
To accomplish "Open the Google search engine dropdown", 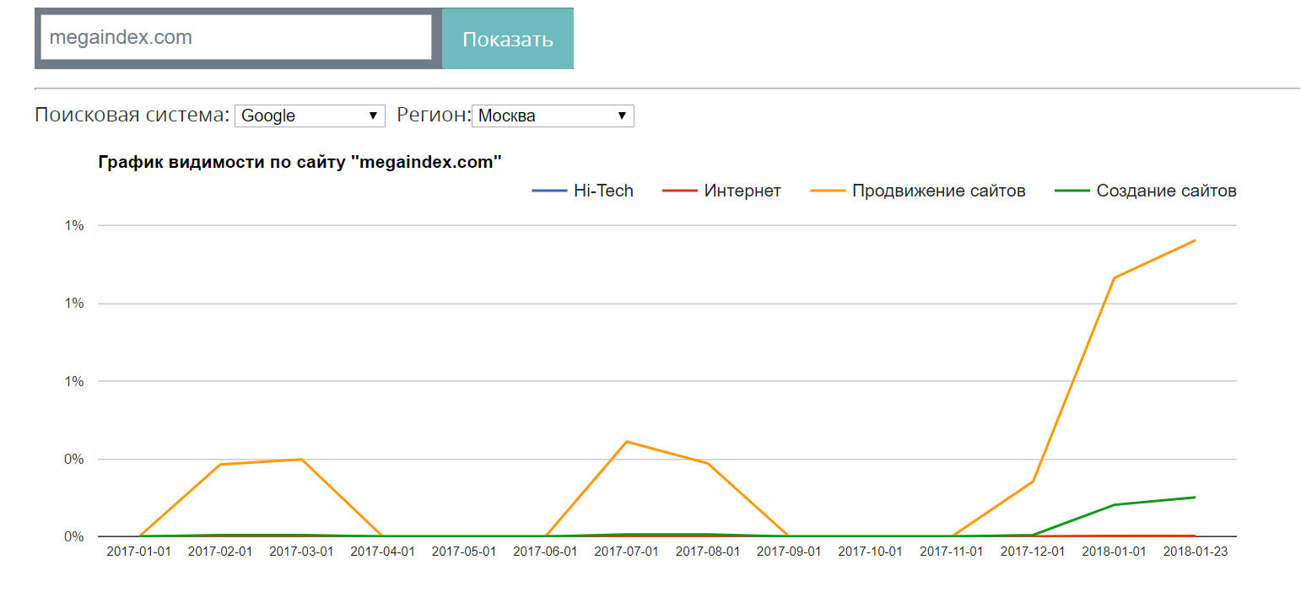I will [310, 116].
